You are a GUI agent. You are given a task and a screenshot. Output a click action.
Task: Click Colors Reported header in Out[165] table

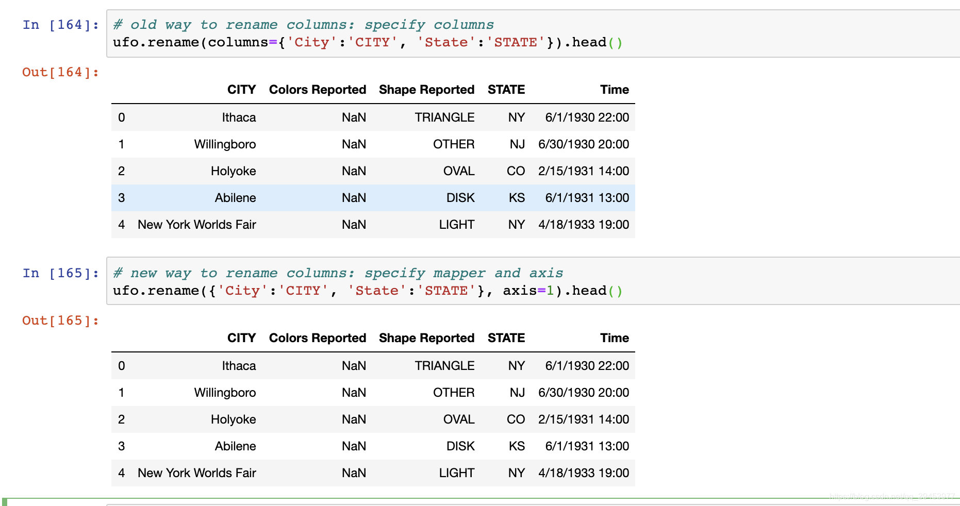pos(318,338)
